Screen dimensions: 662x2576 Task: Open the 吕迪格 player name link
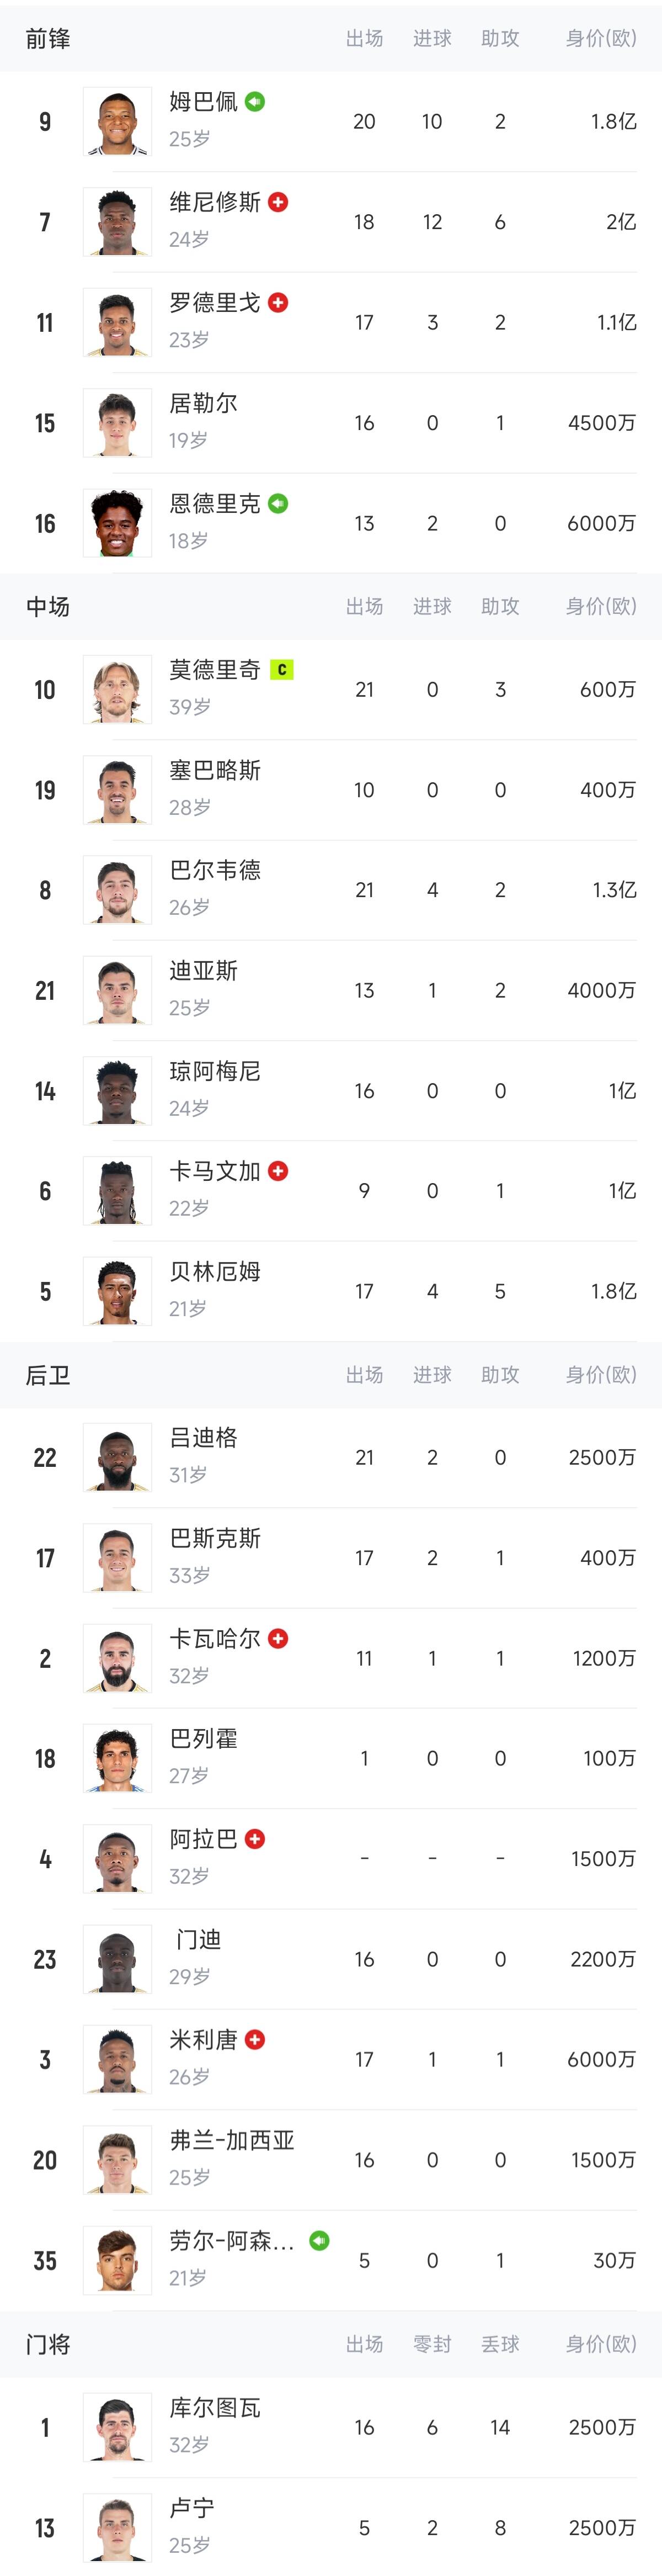(204, 1438)
